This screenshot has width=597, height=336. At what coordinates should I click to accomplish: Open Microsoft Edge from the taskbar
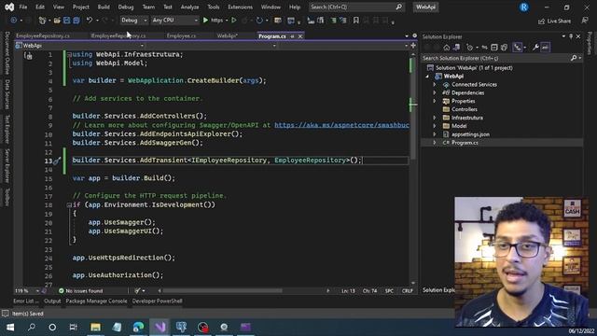(138, 327)
